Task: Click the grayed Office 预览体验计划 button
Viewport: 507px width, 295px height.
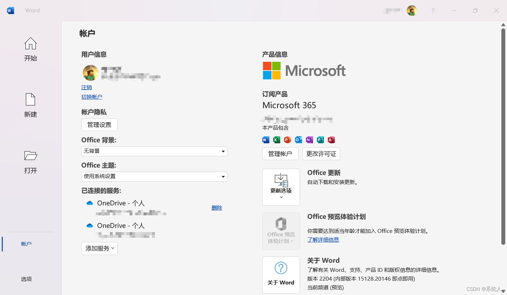Action: tap(281, 231)
